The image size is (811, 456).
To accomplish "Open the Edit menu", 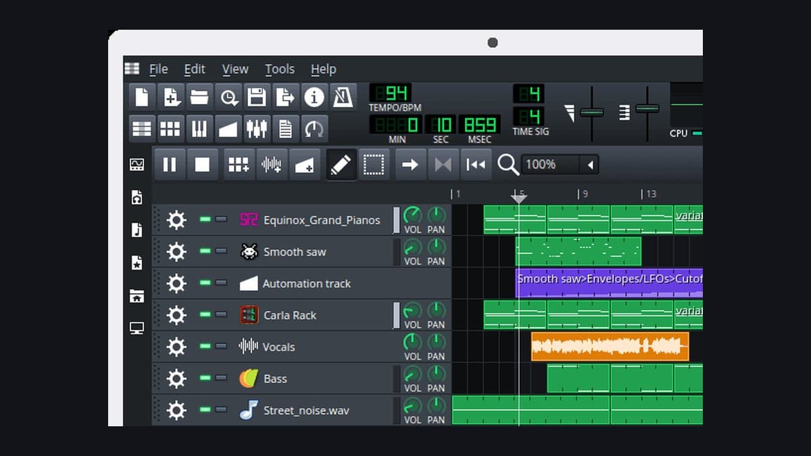I will click(195, 69).
